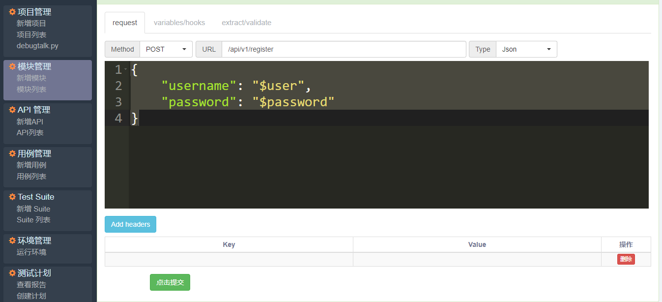
Task: Open 项目列表 in sidebar
Action: click(31, 34)
